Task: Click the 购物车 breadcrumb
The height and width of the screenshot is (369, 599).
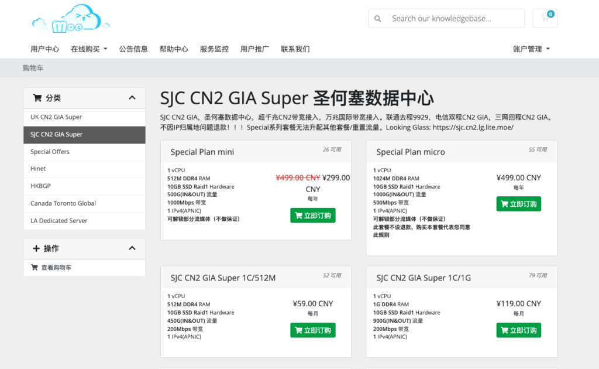Action: [33, 68]
